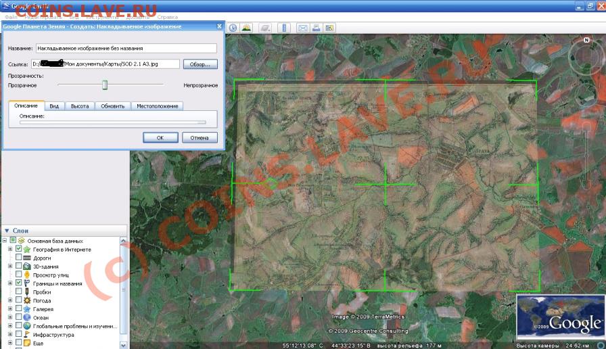The height and width of the screenshot is (349, 606).
Task: Switch to the Обновить tab
Action: click(x=112, y=106)
